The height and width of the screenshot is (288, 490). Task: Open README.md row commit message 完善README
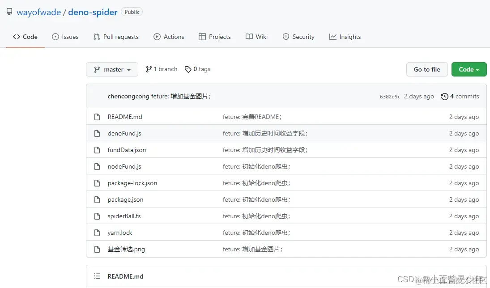252,117
